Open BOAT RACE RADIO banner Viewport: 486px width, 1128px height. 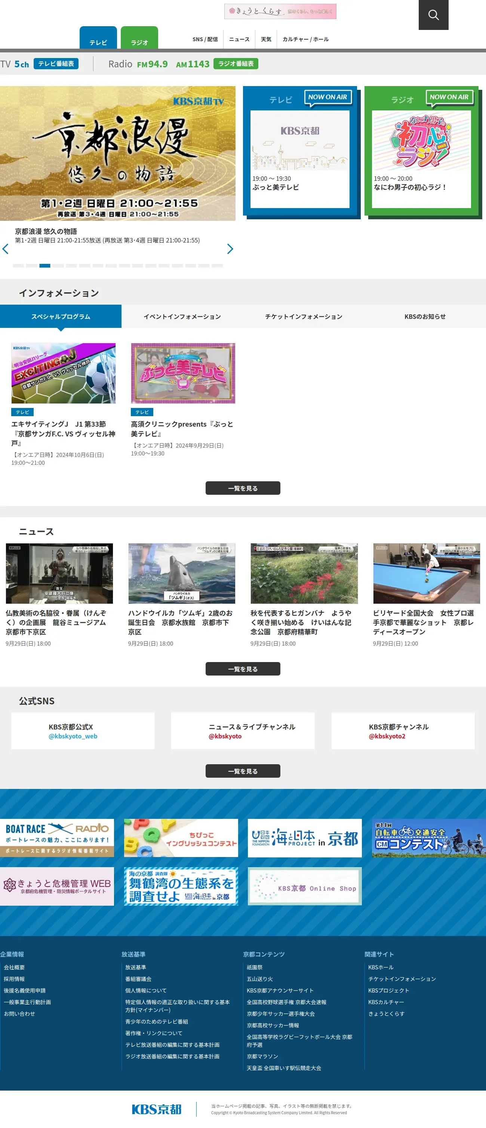[x=57, y=838]
